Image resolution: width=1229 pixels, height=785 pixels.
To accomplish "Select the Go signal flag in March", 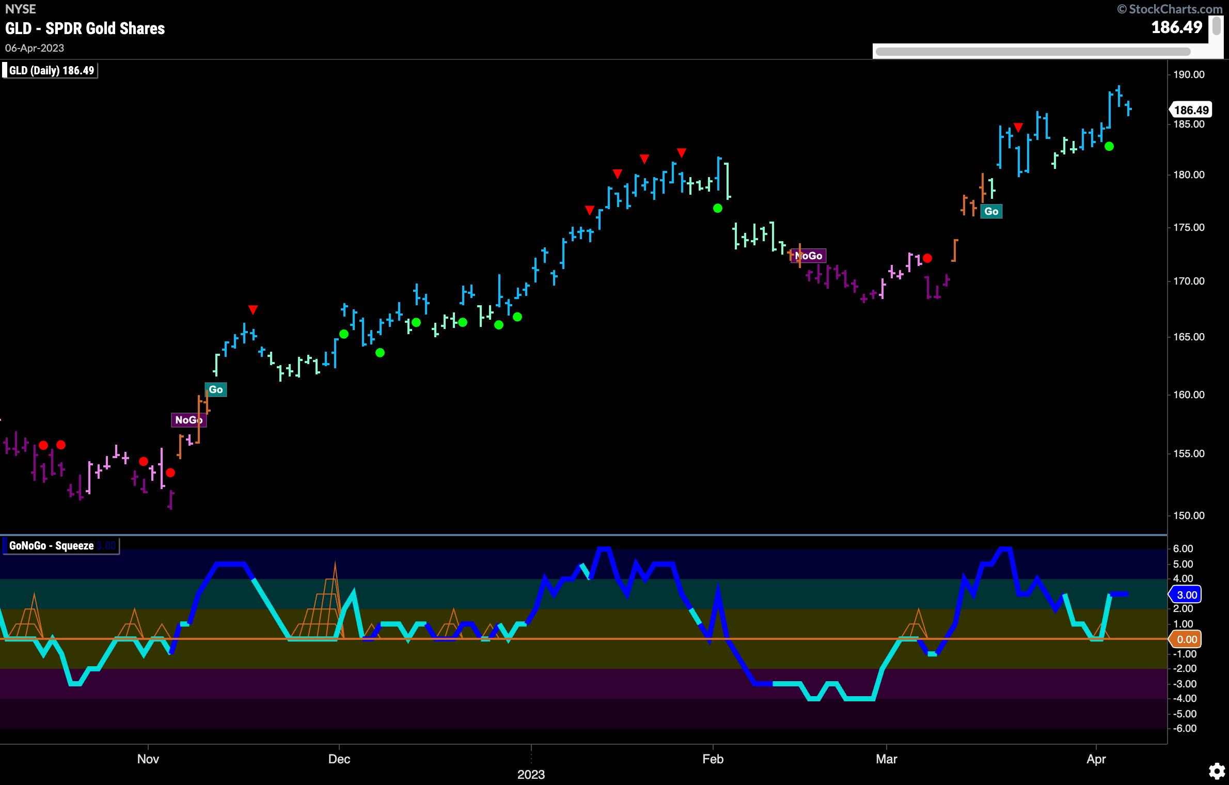I will [x=991, y=211].
